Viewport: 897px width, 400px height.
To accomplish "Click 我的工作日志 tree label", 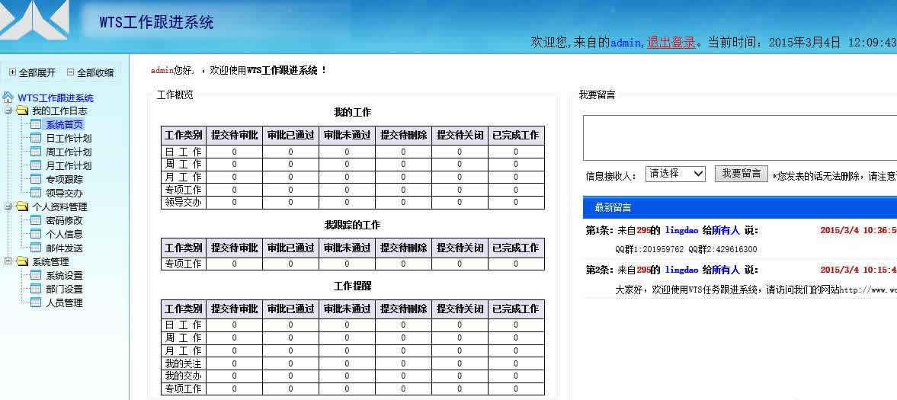I will [x=59, y=110].
